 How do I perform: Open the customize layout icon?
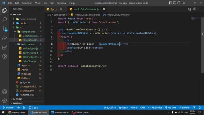coord(183,3)
